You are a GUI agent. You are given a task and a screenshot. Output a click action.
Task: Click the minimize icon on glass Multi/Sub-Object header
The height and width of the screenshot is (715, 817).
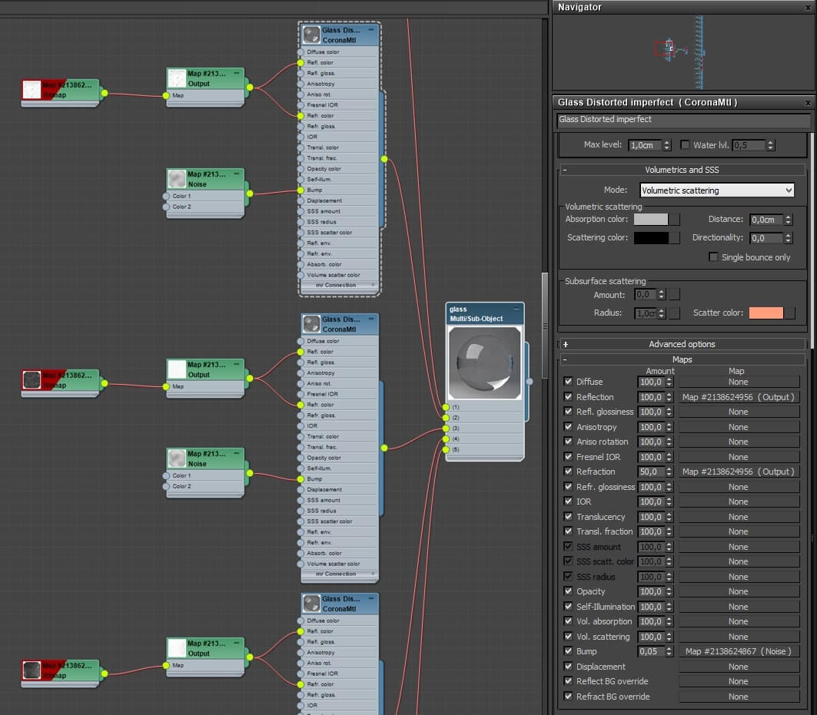click(x=517, y=307)
